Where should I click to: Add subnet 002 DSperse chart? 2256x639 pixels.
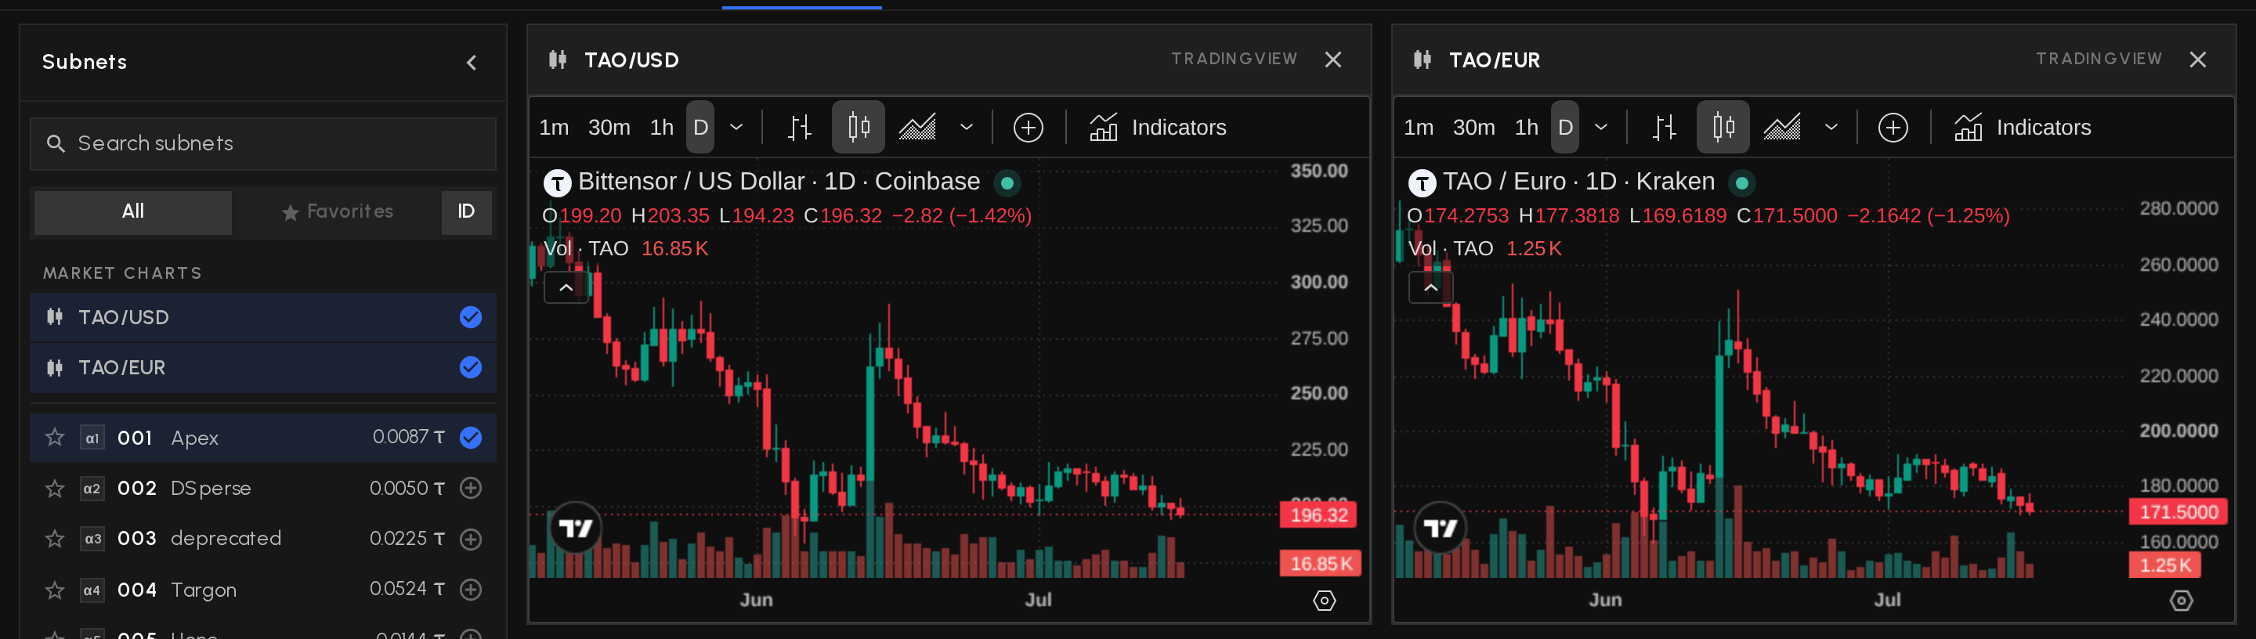[470, 489]
